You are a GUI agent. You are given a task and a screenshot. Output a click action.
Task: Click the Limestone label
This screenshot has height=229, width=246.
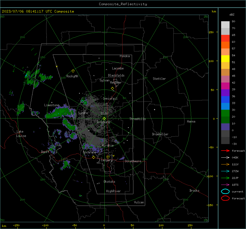tap(52, 105)
